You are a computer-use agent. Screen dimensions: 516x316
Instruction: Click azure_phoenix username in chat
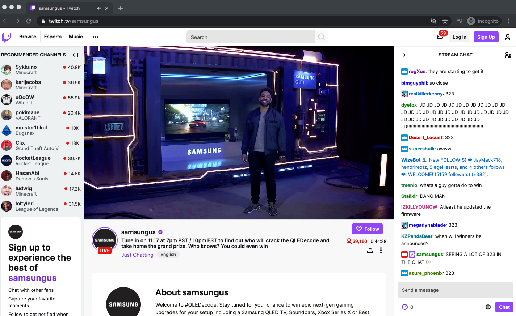tap(426, 273)
